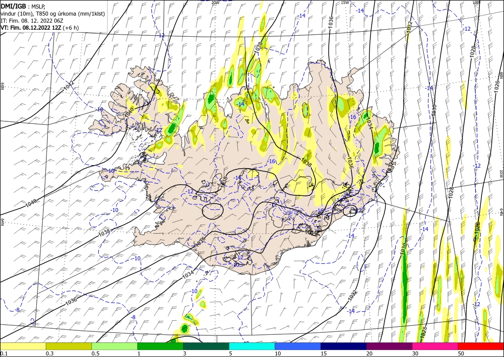504x357 pixels.
Task: Click the '0.5' legend value
Action: [95, 353]
